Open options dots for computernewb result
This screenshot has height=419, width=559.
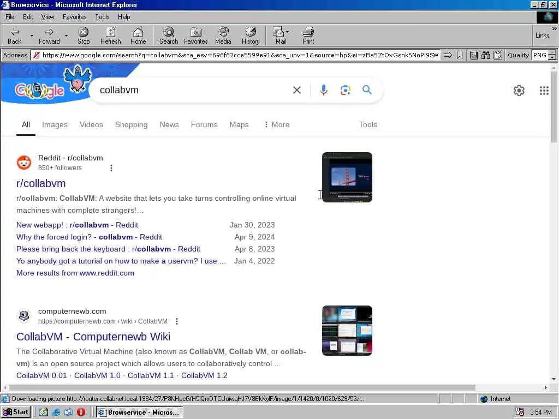(x=177, y=321)
